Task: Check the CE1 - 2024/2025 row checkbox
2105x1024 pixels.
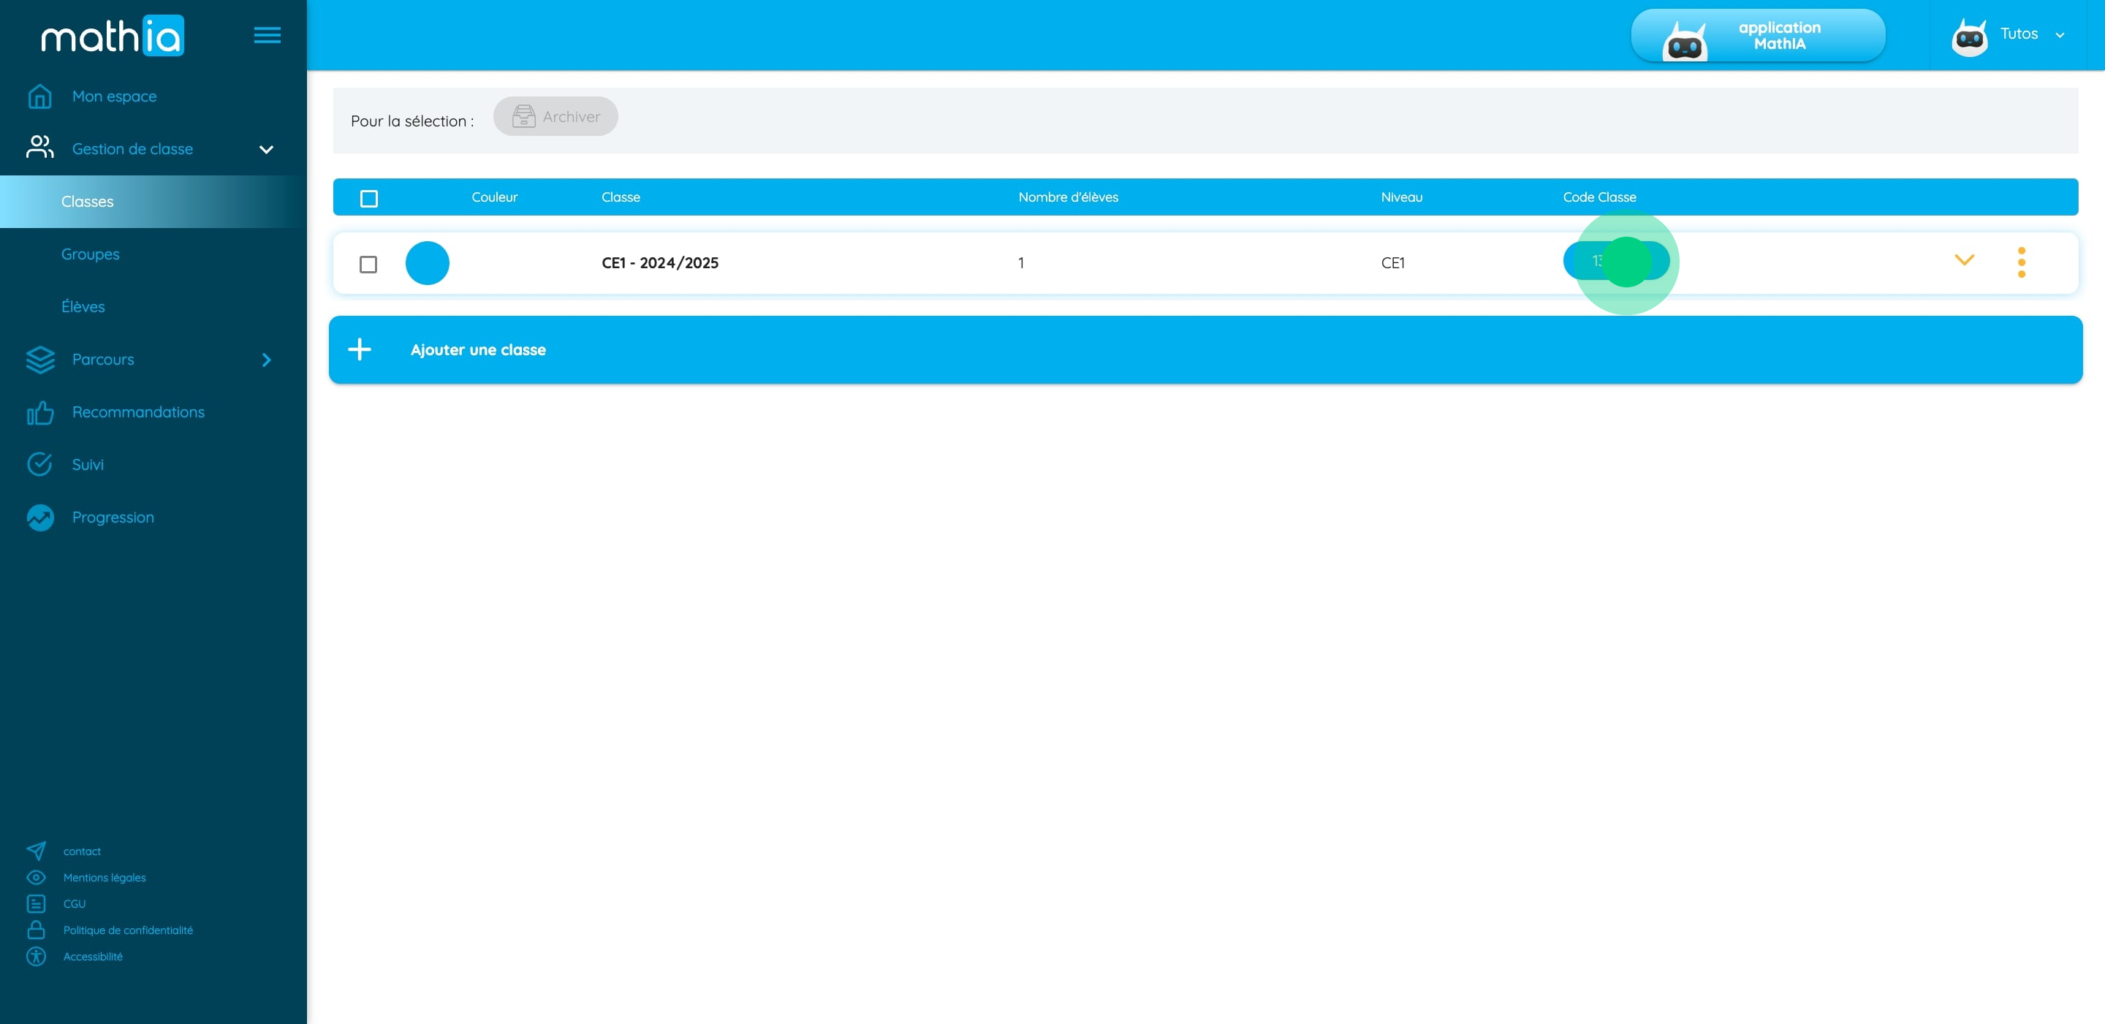Action: coord(368,264)
